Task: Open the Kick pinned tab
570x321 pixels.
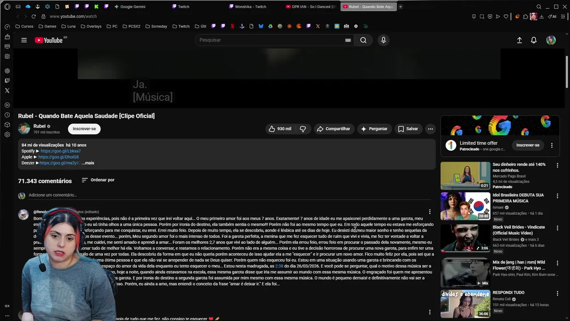Action: [96, 7]
